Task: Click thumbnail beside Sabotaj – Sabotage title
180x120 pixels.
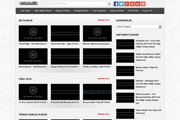Action: pyautogui.click(x=125, y=84)
